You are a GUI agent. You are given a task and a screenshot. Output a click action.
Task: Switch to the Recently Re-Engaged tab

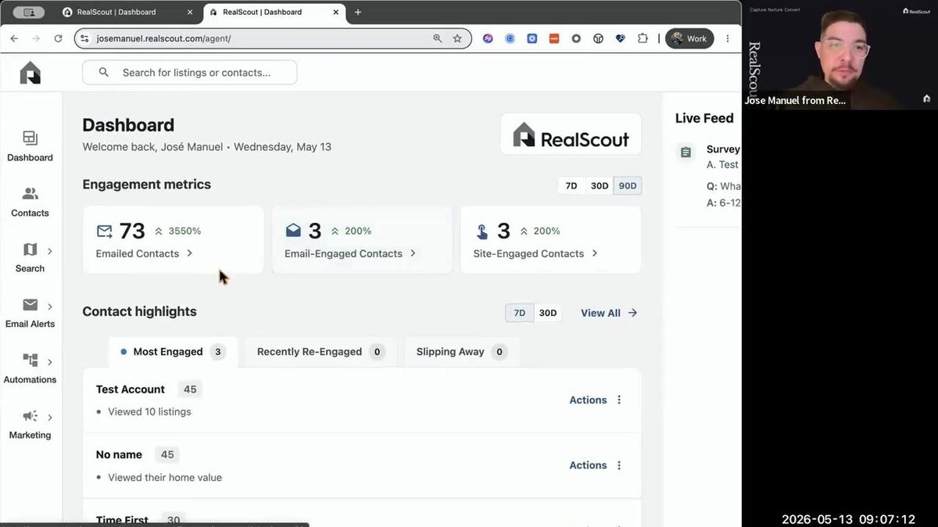pos(320,352)
